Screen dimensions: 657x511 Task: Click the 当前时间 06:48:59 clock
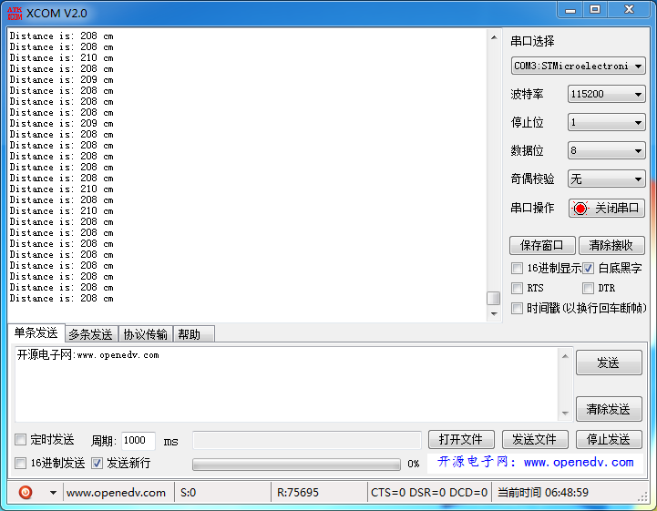543,493
